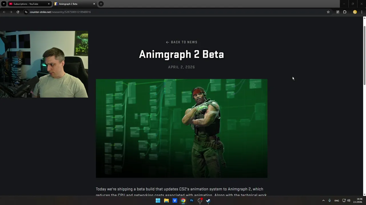
Task: Open OBS Studio from the taskbar
Action: coord(200,200)
